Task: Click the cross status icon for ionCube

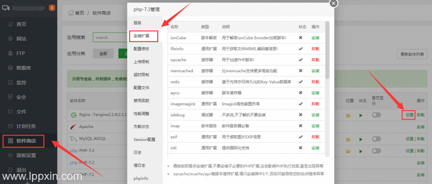Action: [300, 38]
